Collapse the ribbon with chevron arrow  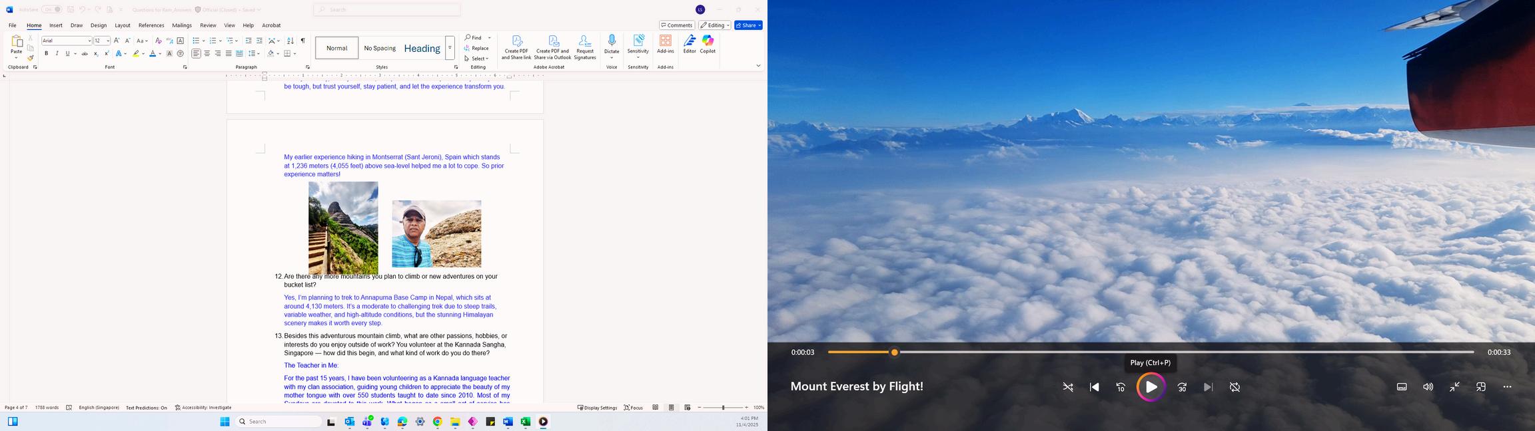(x=758, y=66)
